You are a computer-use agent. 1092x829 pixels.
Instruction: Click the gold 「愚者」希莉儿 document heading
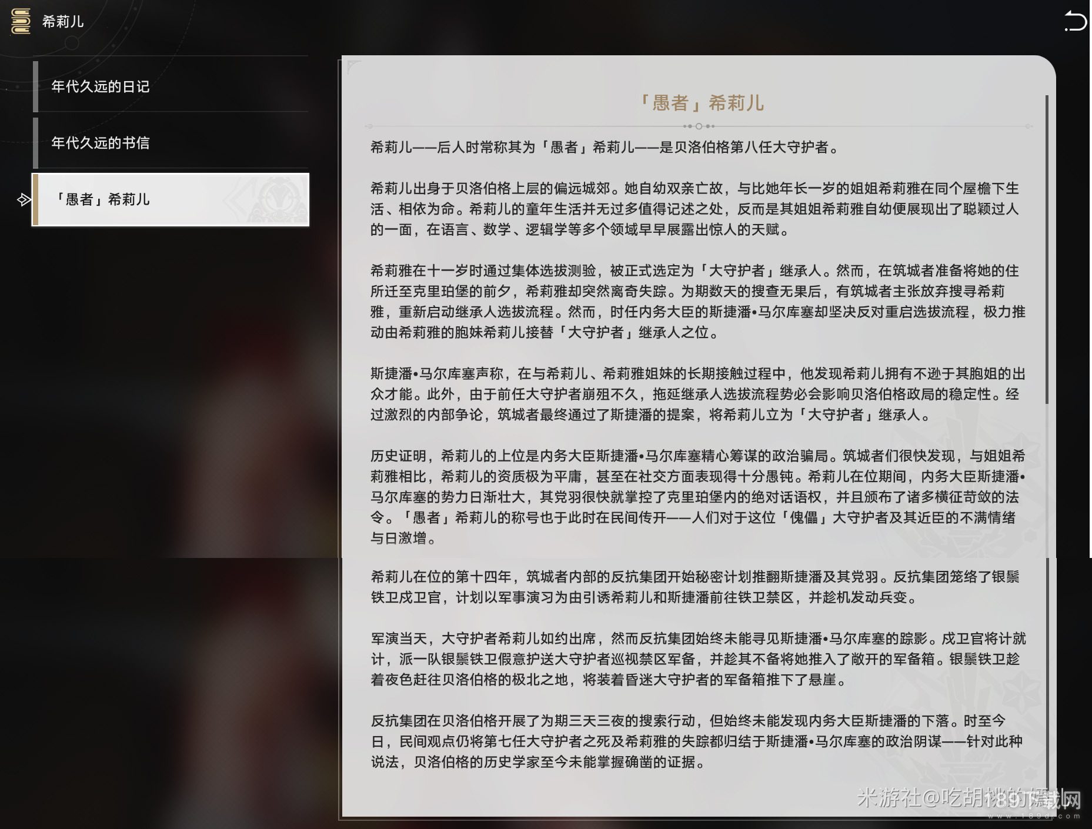[702, 103]
